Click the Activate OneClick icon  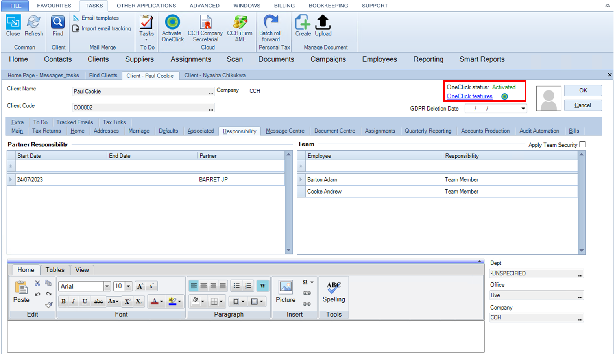pos(172,28)
